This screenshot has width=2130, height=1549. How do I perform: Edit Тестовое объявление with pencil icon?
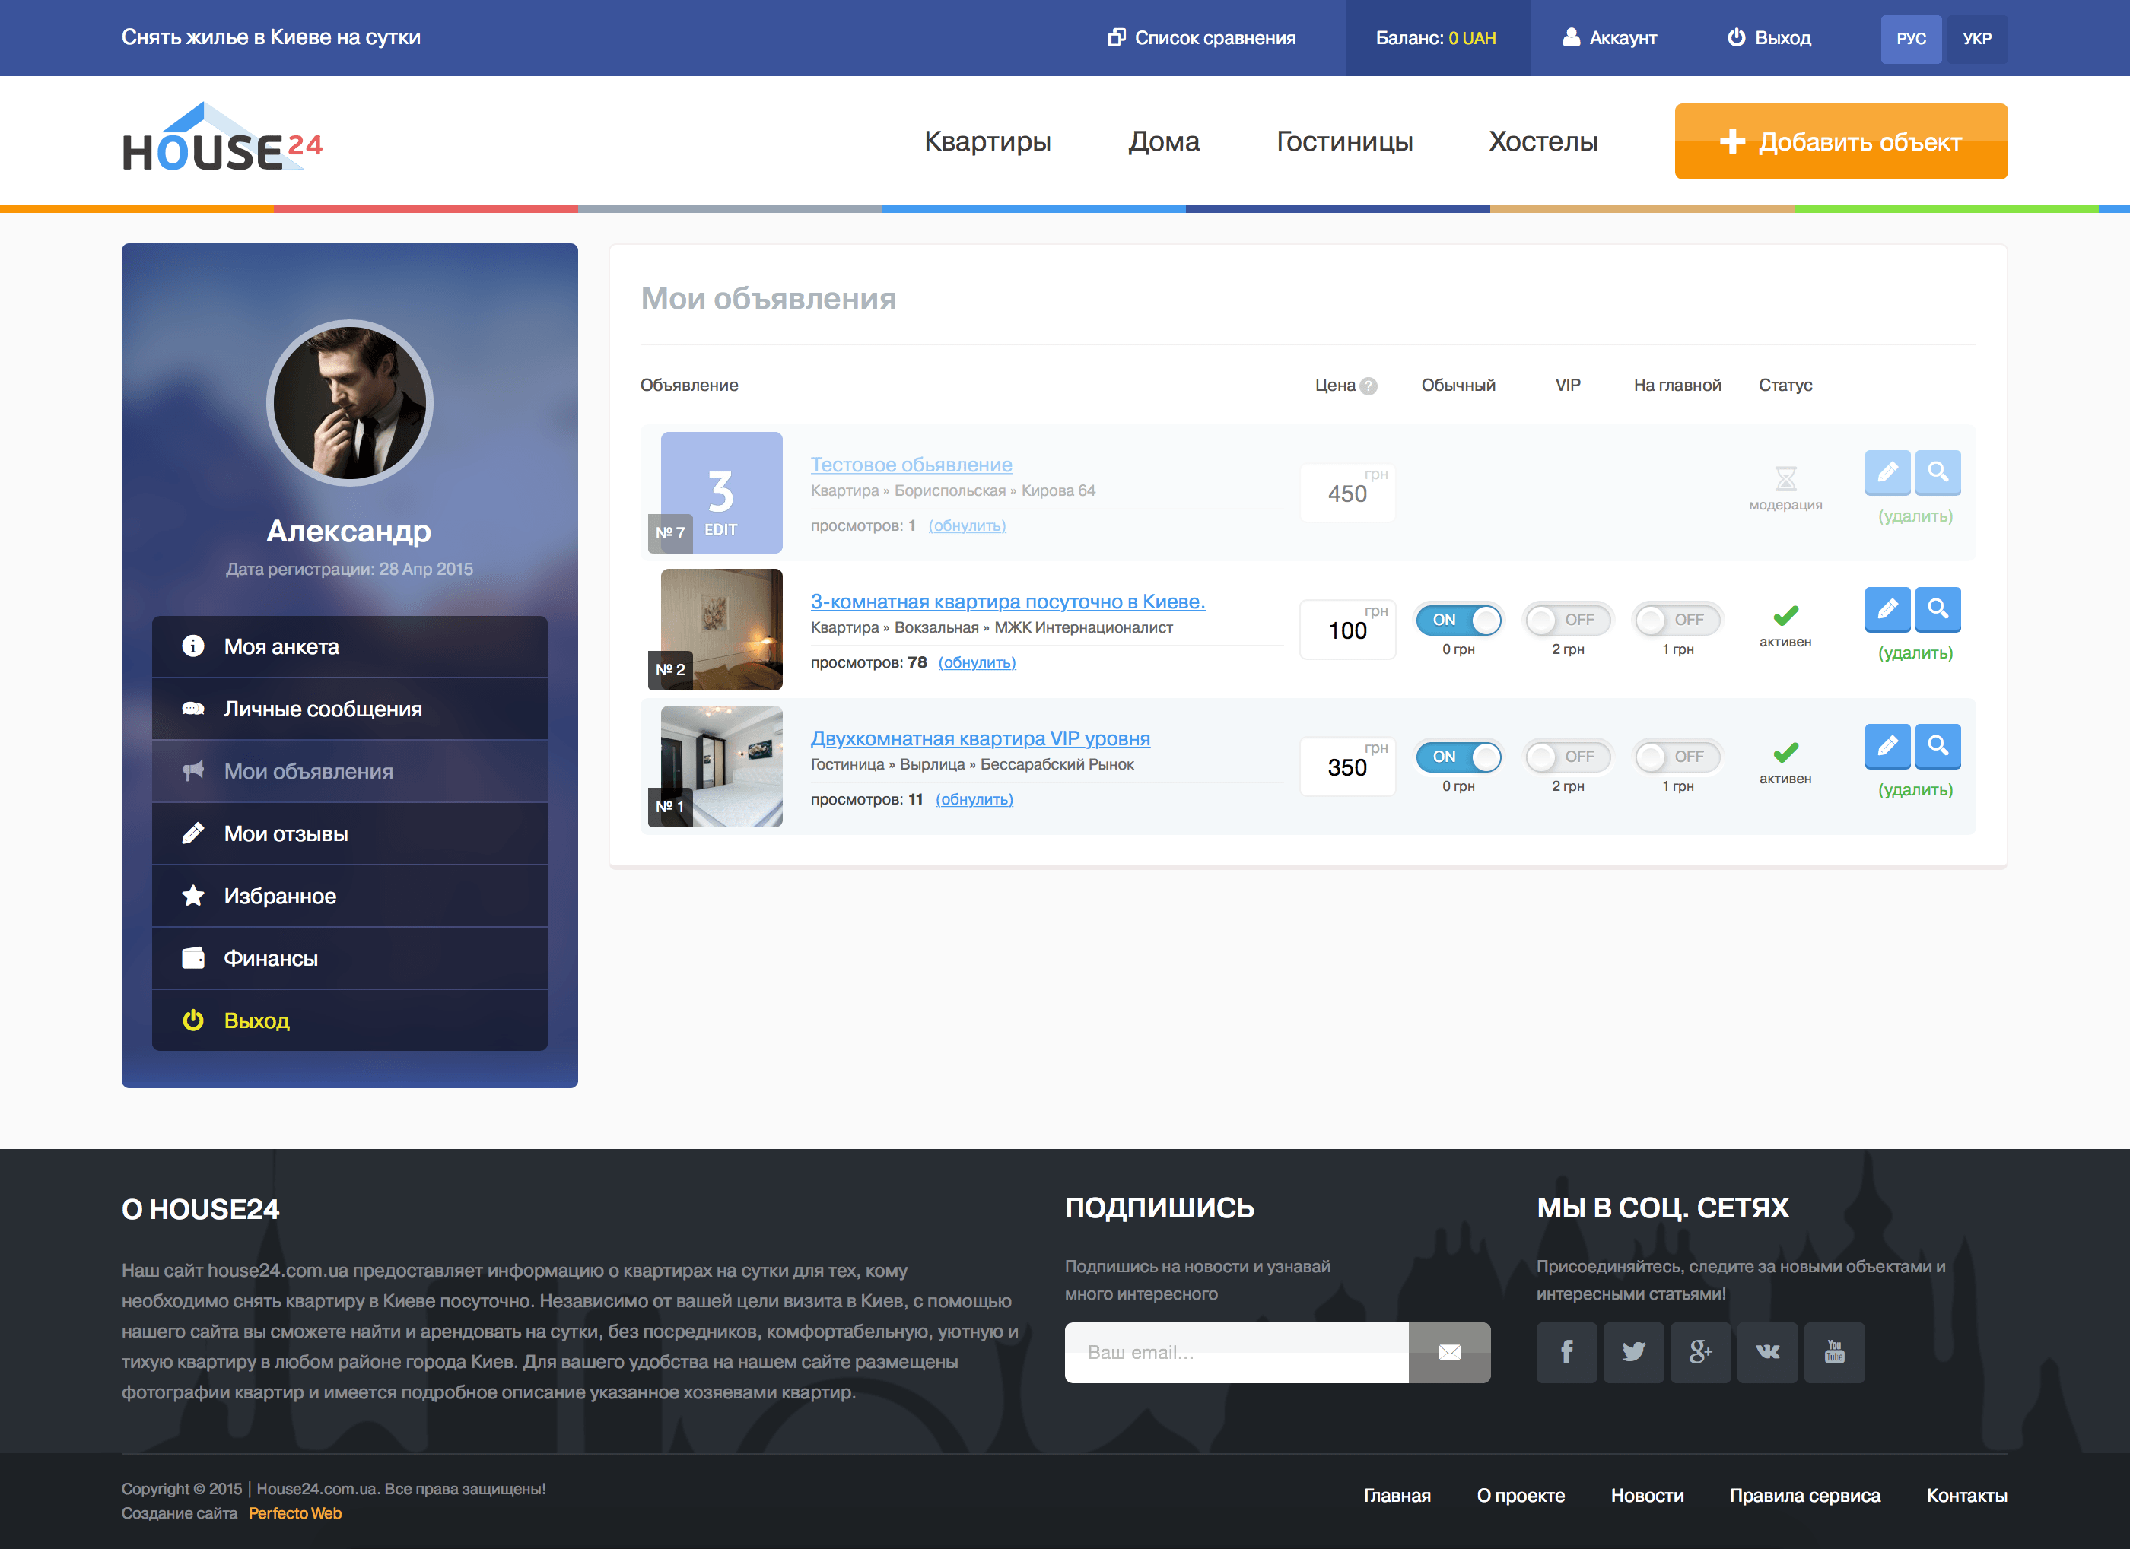pos(1887,472)
